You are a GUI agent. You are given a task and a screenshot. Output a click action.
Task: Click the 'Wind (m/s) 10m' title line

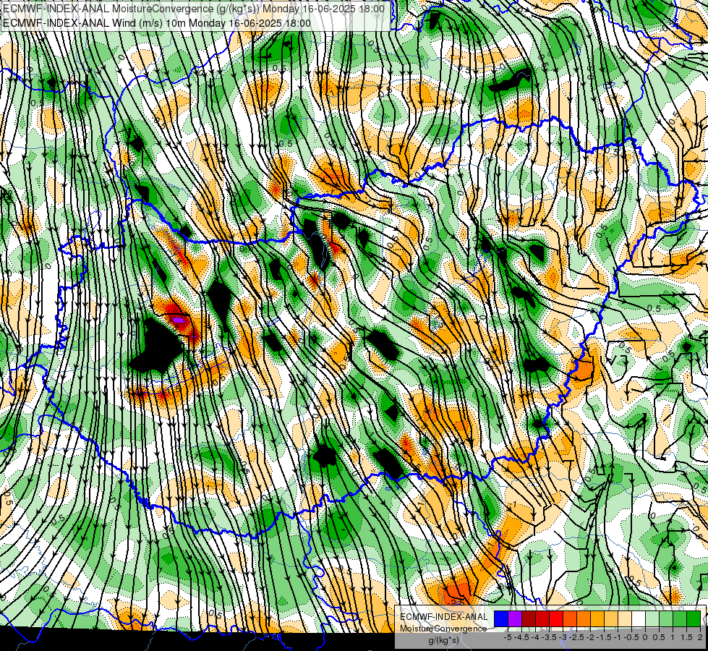click(x=157, y=22)
